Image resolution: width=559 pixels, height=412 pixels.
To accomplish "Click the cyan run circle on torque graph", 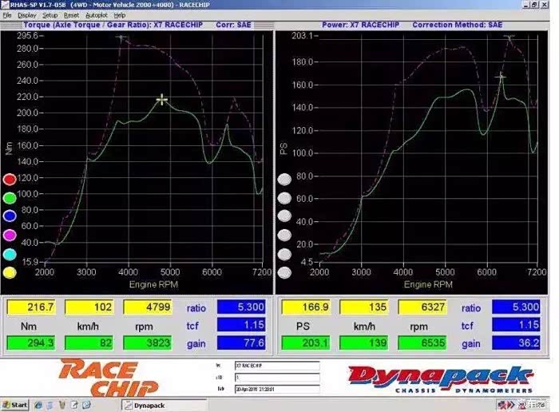I will click(10, 254).
